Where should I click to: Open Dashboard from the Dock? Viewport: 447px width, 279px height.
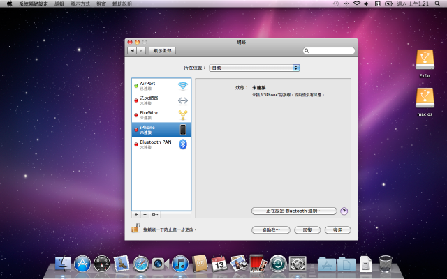click(x=102, y=264)
